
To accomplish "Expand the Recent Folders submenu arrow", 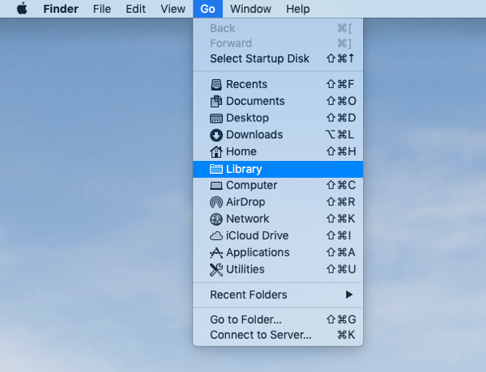I will coord(349,294).
